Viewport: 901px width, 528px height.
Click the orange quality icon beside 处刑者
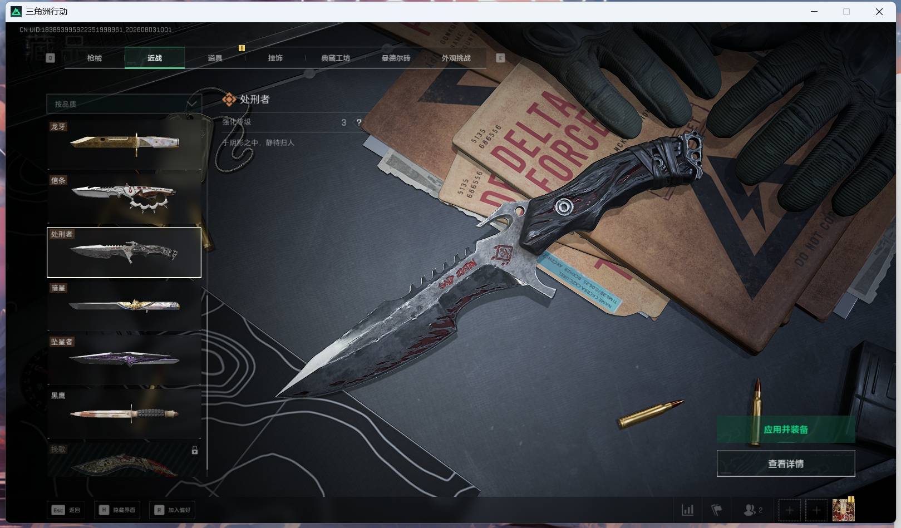pyautogui.click(x=229, y=100)
